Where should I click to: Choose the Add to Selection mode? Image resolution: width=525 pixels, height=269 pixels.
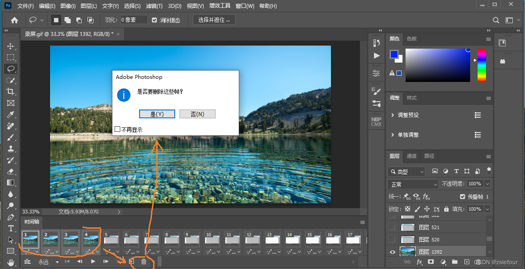(x=68, y=20)
